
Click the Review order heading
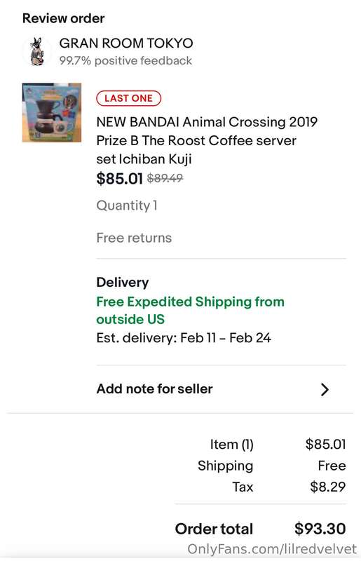[x=63, y=18]
